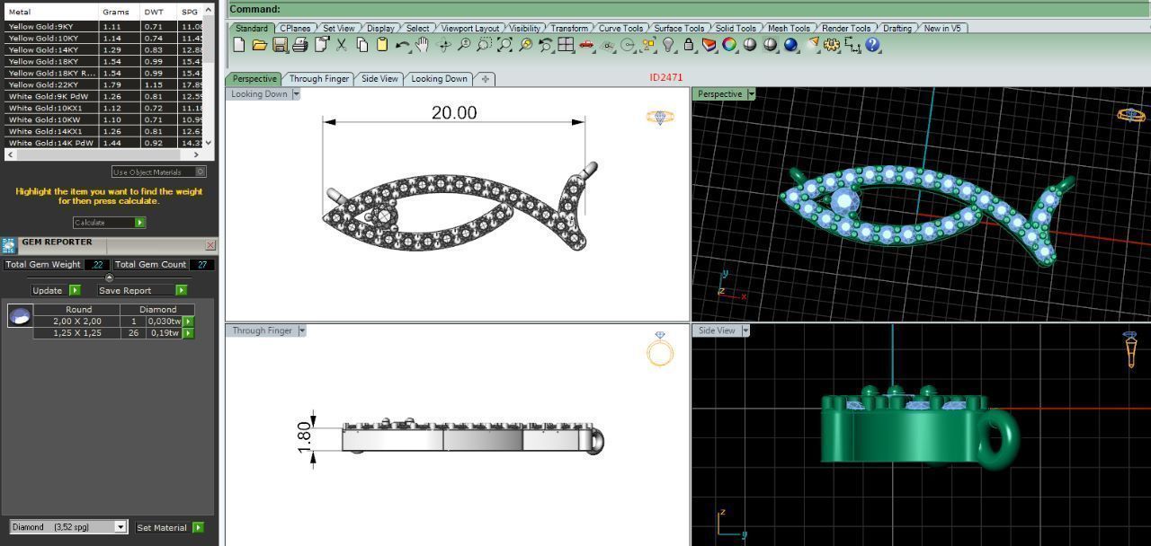This screenshot has width=1151, height=546.
Task: Open the Drafting toolbar tab
Action: (x=897, y=28)
